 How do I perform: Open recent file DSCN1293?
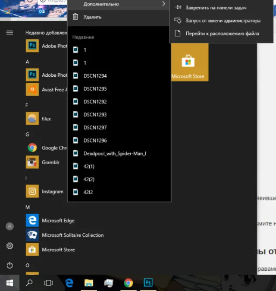pyautogui.click(x=119, y=115)
